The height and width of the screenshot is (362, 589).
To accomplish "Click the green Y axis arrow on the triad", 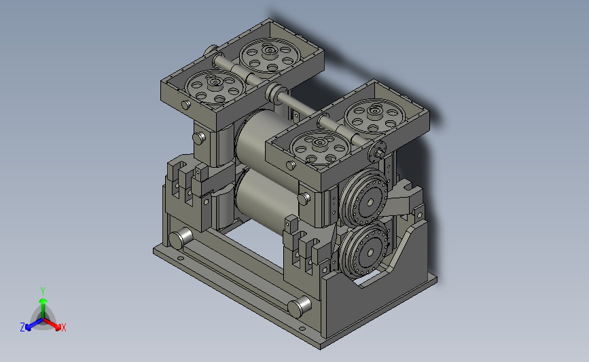I will 43,308.
